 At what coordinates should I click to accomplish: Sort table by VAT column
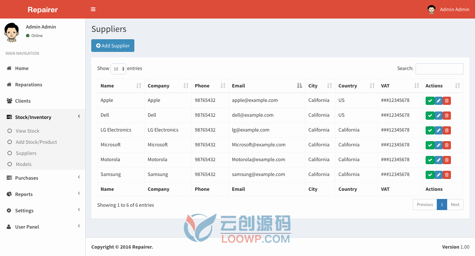[x=400, y=86]
